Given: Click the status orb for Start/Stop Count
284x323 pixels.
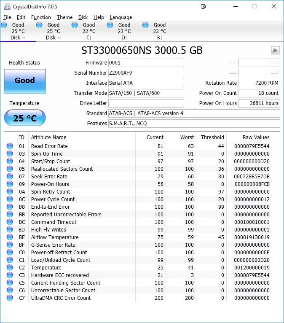Looking at the screenshot, I should [10, 161].
